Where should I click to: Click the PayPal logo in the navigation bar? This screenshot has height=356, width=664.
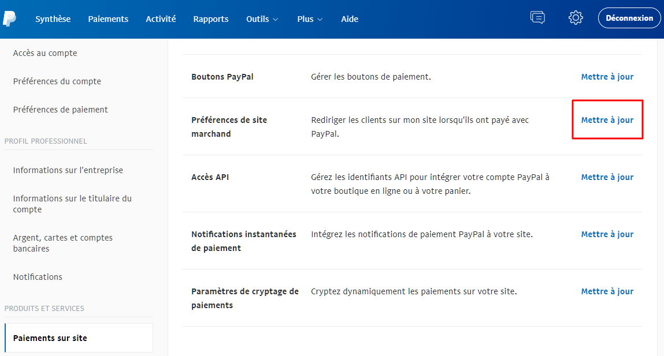point(10,18)
